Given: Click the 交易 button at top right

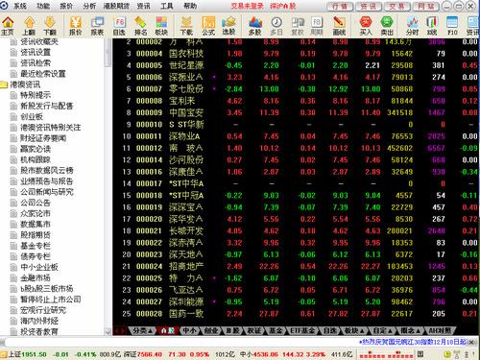Looking at the screenshot, I should coord(397,6).
